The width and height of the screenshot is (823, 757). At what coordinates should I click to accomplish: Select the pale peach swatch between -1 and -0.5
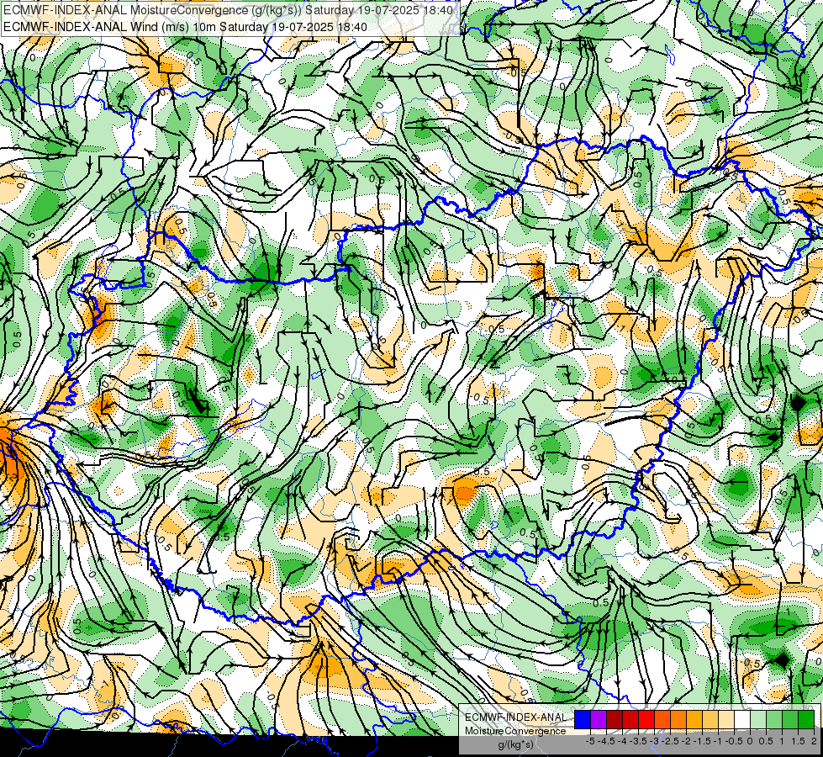pos(726,719)
